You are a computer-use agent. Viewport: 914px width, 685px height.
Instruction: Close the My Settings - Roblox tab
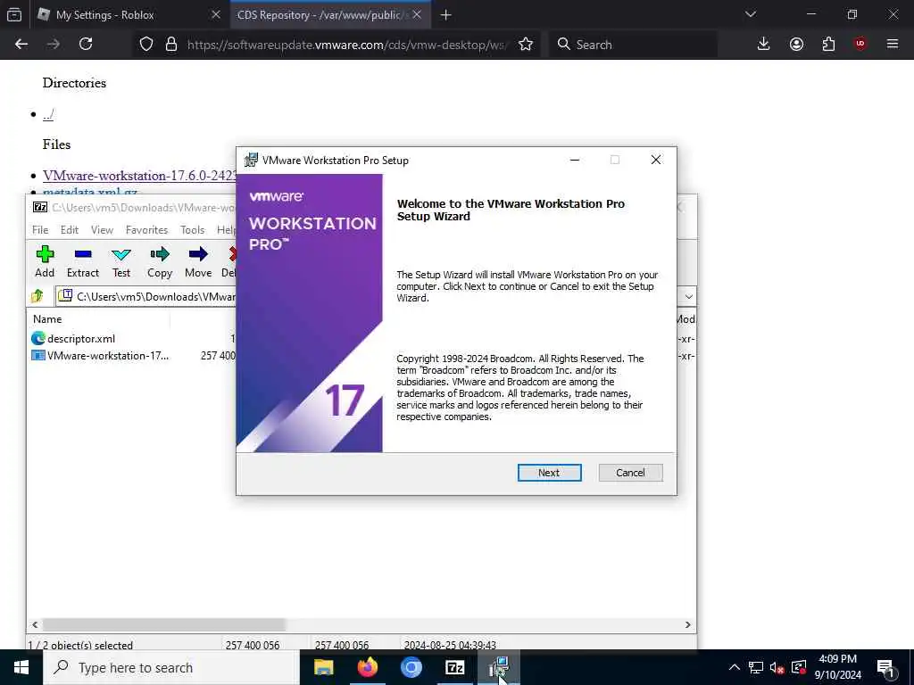216,14
